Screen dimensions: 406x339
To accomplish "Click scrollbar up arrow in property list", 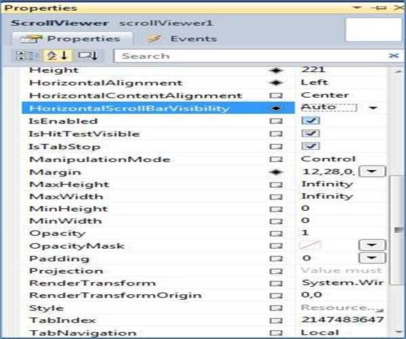I will click(x=399, y=71).
